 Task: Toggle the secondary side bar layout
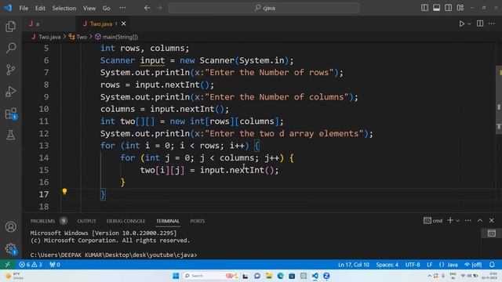pos(448,8)
